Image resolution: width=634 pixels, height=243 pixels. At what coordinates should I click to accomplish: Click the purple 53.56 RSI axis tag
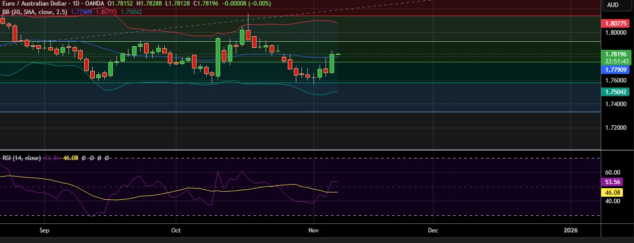612,182
